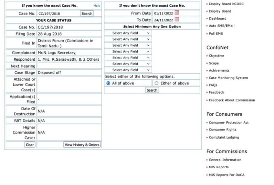Open Case Monitoring System link
This screenshot has width=274, height=185.
pos(228,78)
